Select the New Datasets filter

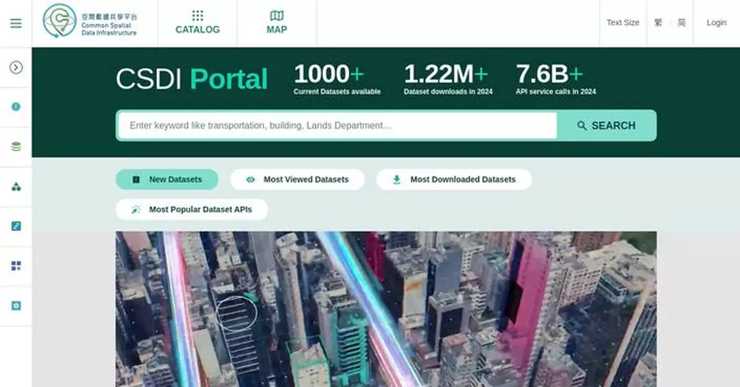[167, 180]
